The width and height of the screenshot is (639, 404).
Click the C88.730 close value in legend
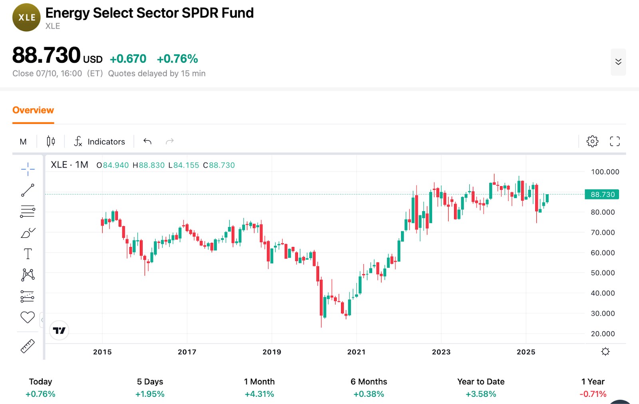click(219, 165)
